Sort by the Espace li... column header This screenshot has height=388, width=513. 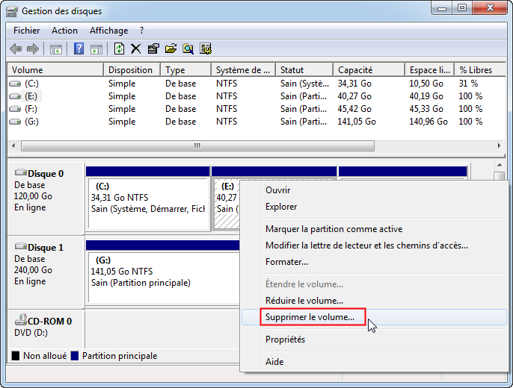(x=430, y=70)
